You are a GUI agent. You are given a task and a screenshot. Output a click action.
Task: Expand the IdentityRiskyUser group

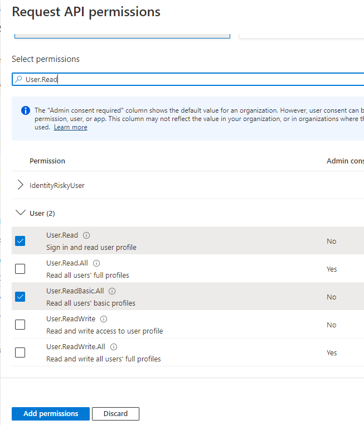[x=21, y=185]
